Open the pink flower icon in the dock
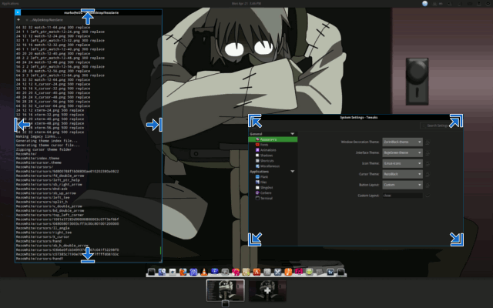493x308 pixels. point(236,272)
